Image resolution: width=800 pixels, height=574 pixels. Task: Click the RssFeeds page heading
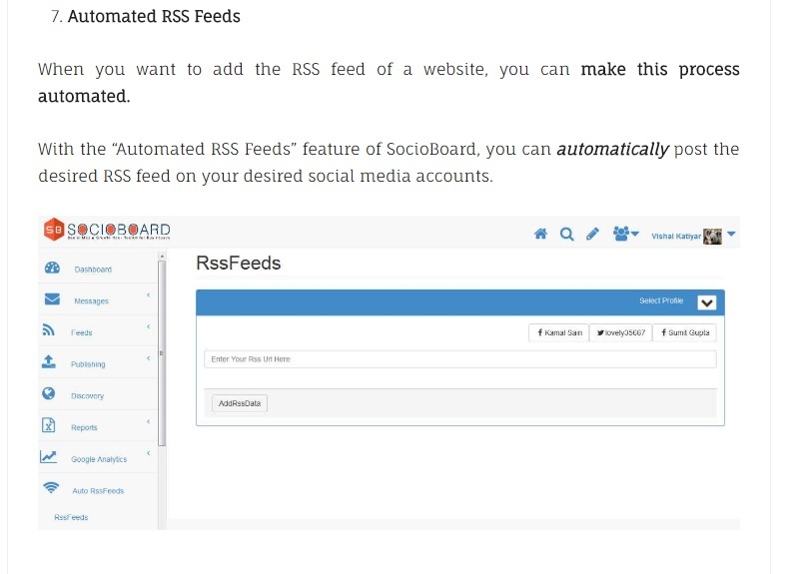click(239, 263)
